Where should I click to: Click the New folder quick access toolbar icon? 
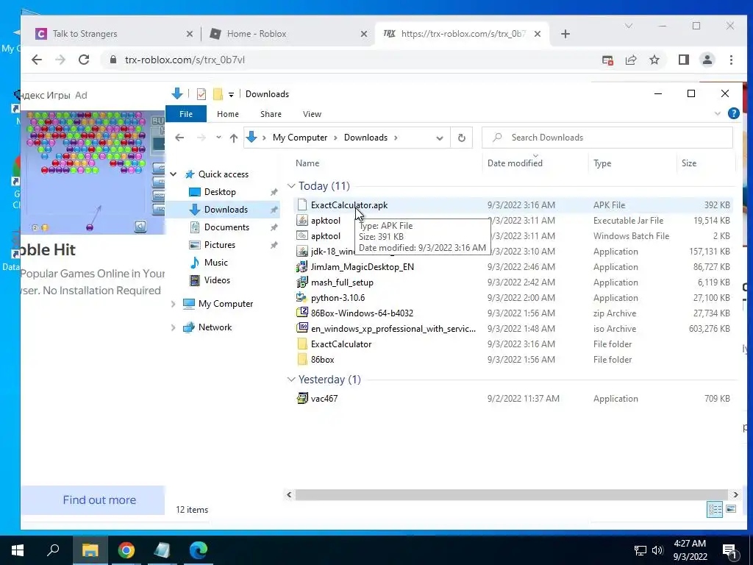click(x=218, y=94)
